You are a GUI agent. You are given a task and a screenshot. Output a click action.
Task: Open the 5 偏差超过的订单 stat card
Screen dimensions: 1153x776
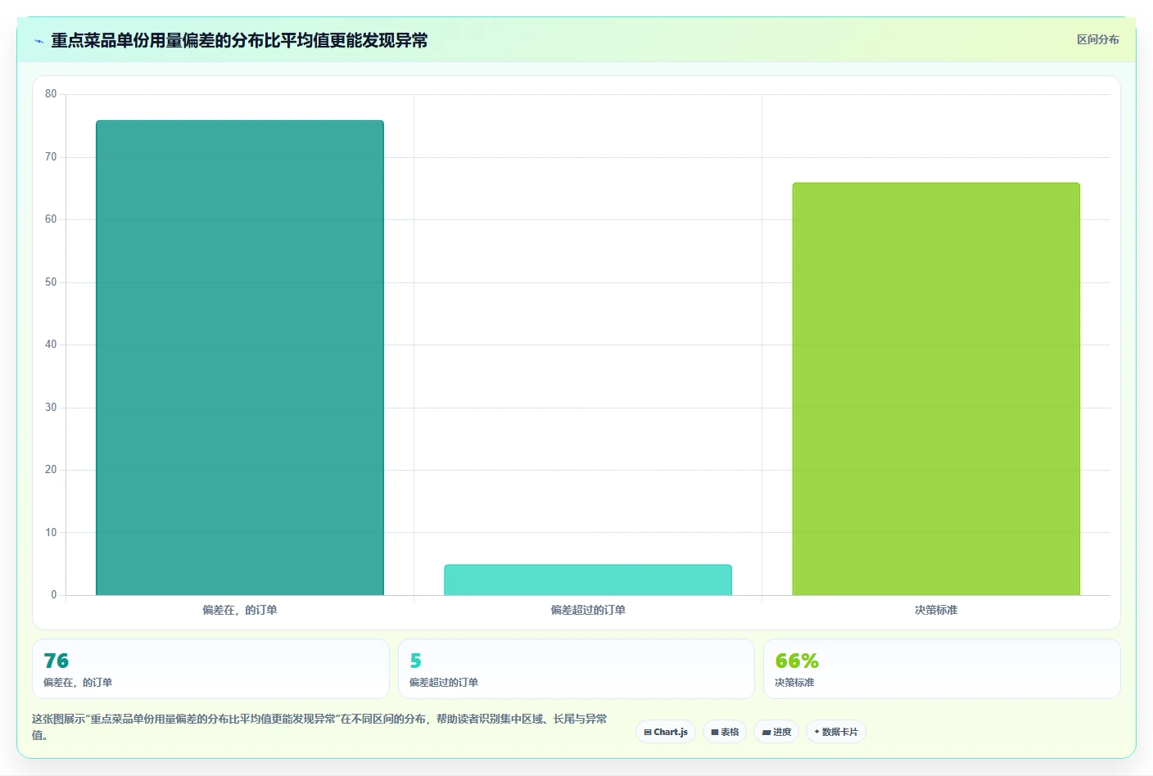pyautogui.click(x=576, y=669)
